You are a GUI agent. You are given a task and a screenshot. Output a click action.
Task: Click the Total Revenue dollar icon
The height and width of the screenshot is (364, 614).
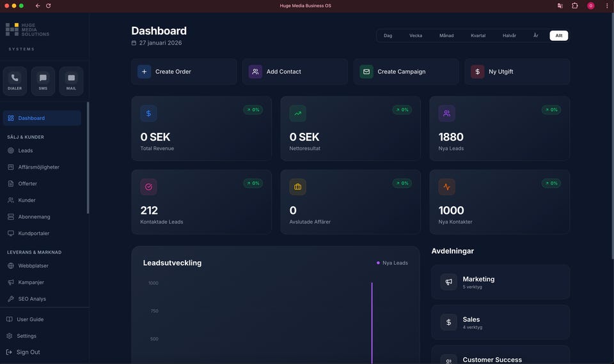click(148, 114)
